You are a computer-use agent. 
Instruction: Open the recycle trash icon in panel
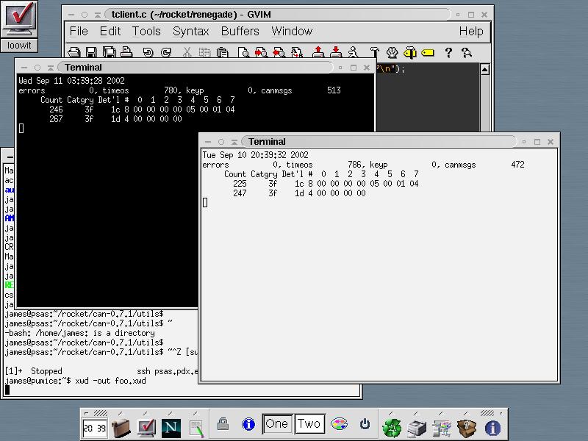(392, 428)
